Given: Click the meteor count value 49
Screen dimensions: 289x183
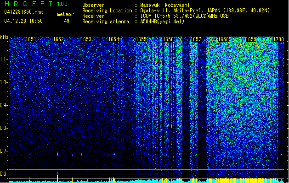Looking at the screenshot, I should click(67, 21).
